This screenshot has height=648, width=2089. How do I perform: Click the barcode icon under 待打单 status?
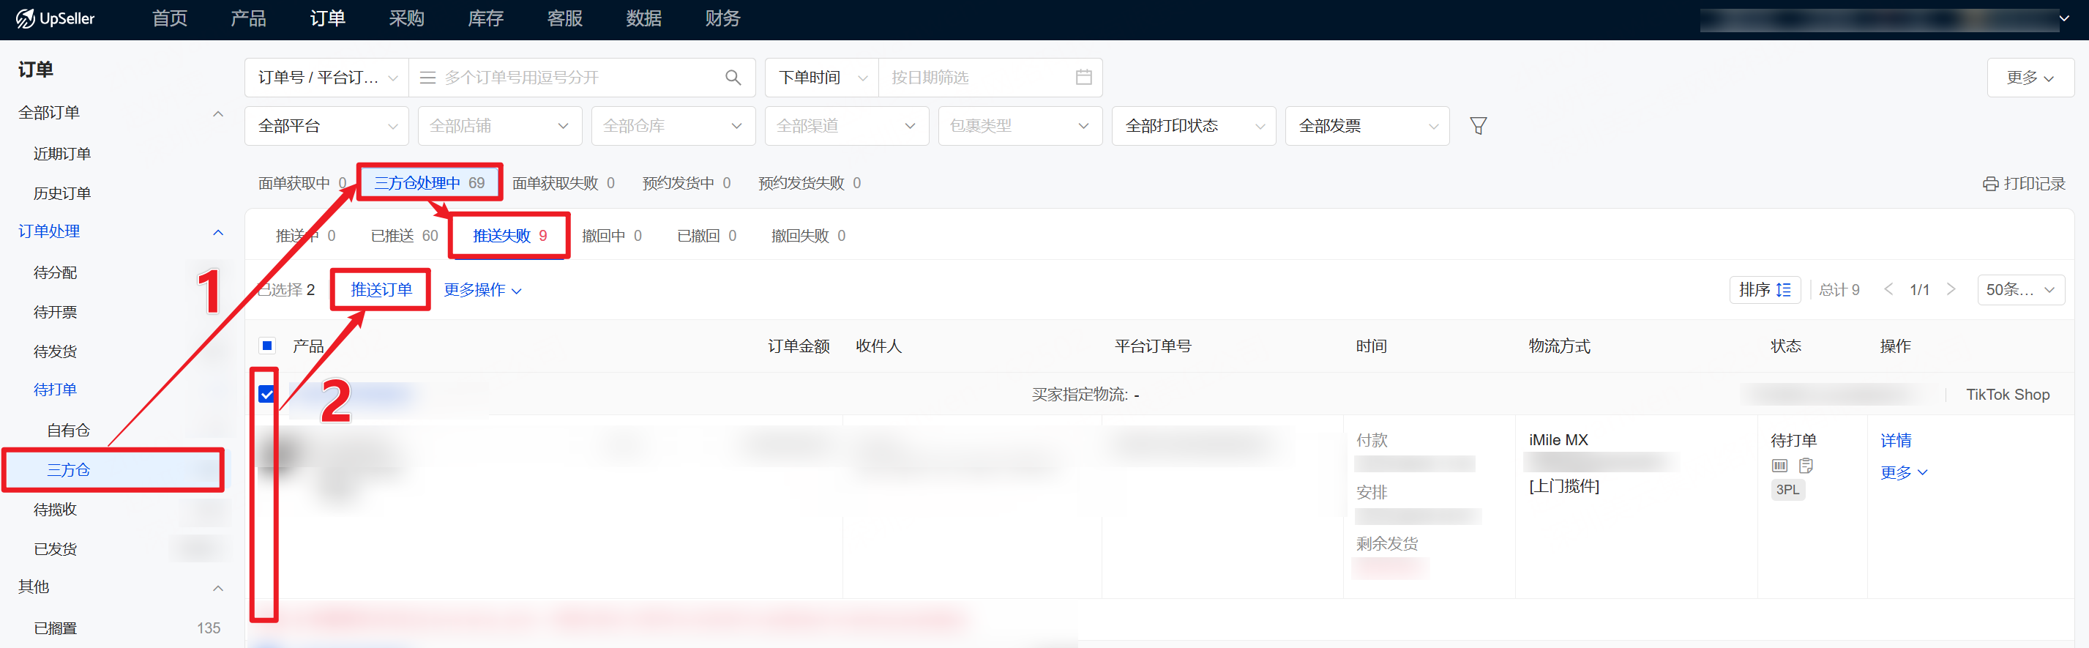tap(1779, 466)
